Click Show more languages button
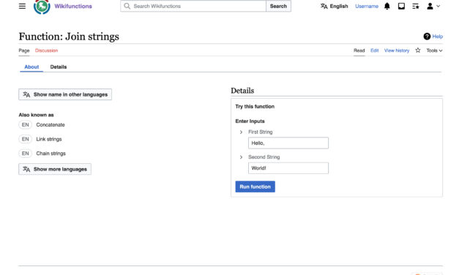The height and width of the screenshot is (275, 459). pos(55,169)
